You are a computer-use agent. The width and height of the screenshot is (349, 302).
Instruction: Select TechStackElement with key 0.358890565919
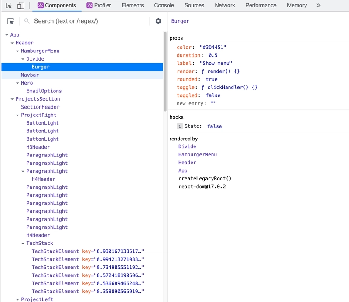[x=88, y=292]
